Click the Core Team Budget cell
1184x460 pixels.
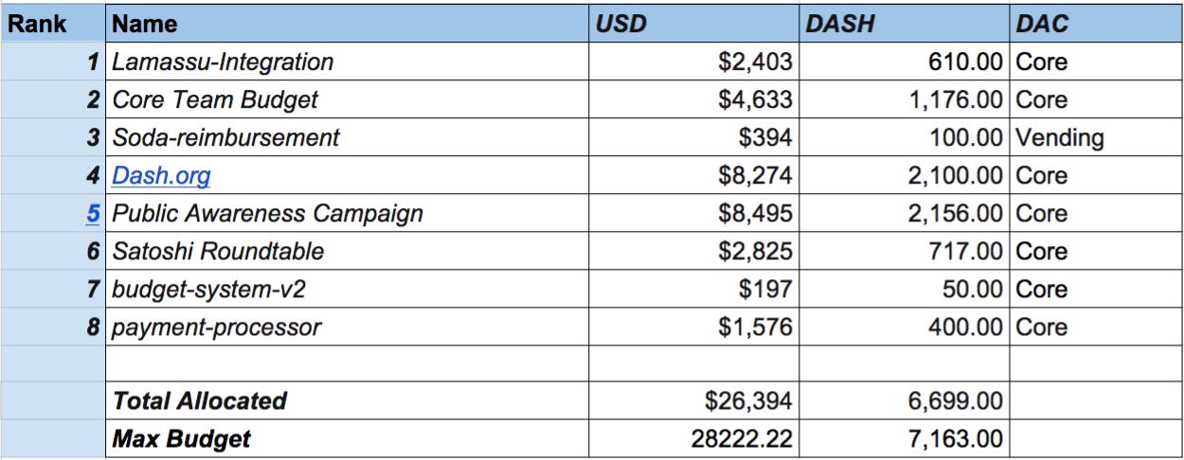pos(347,100)
